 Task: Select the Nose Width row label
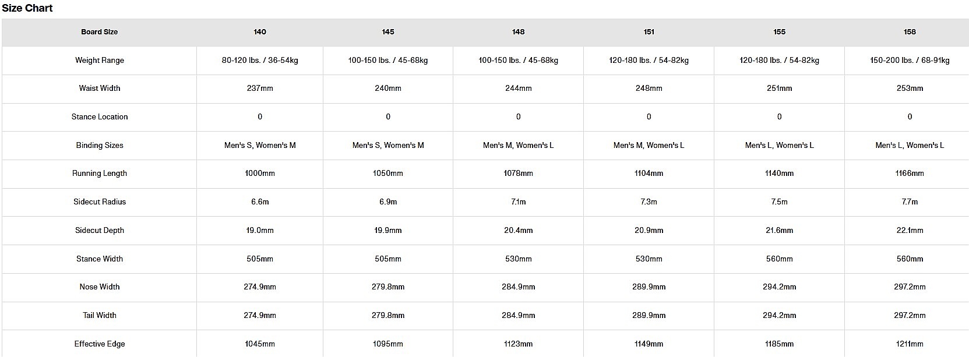point(99,287)
